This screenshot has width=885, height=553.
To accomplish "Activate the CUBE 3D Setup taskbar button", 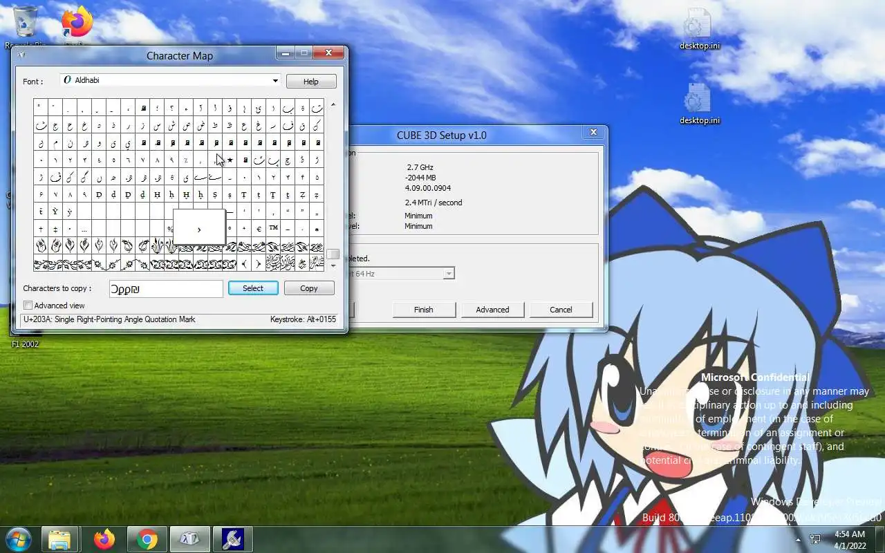I will [x=232, y=539].
